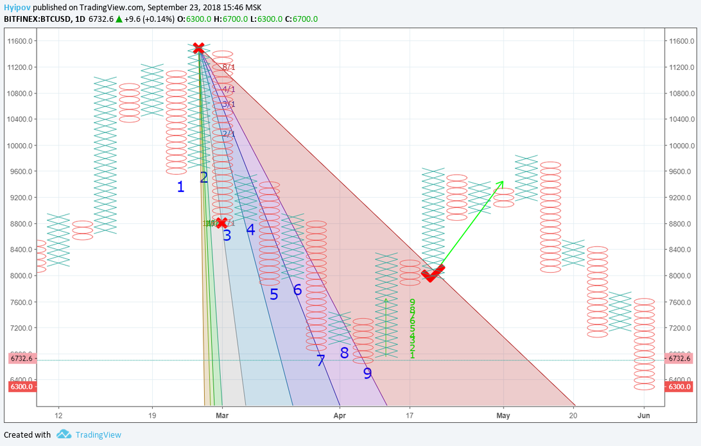Click the 2/1 Gann fan label
Image resolution: width=701 pixels, height=446 pixels.
click(x=229, y=133)
